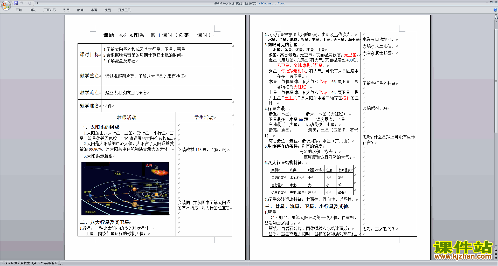The image size is (498, 266).
Task: Click the red text 大红斑
Action: 300,87
